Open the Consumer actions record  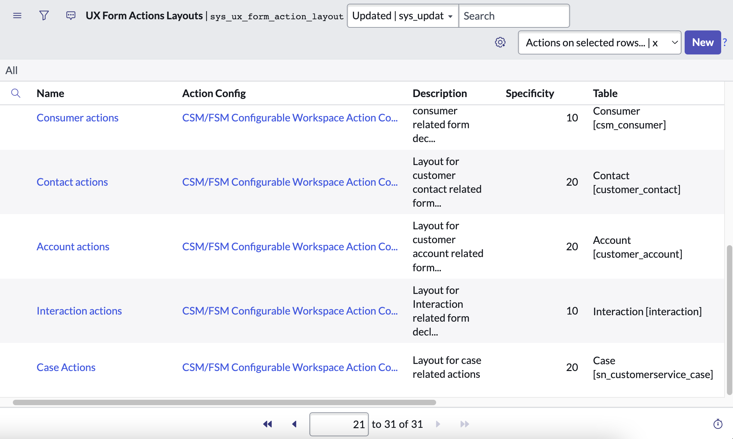point(77,118)
